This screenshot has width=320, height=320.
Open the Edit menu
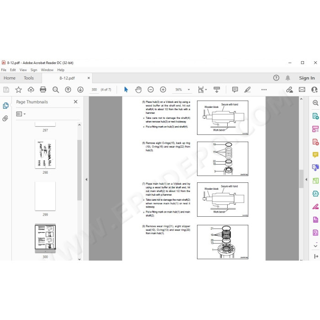(x=13, y=70)
